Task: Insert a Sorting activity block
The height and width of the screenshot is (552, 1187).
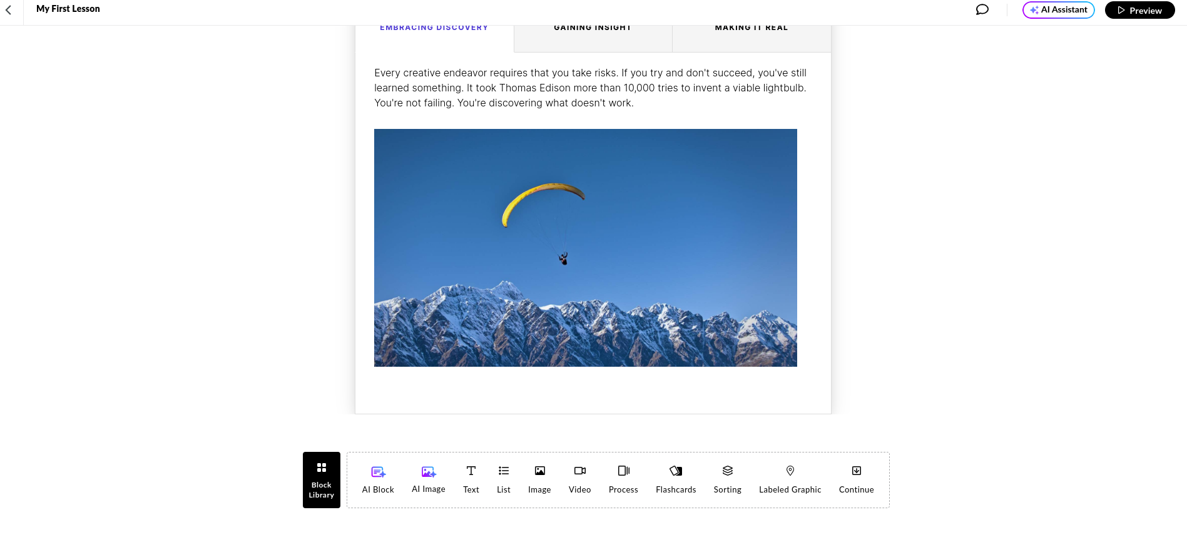Action: [x=728, y=480]
